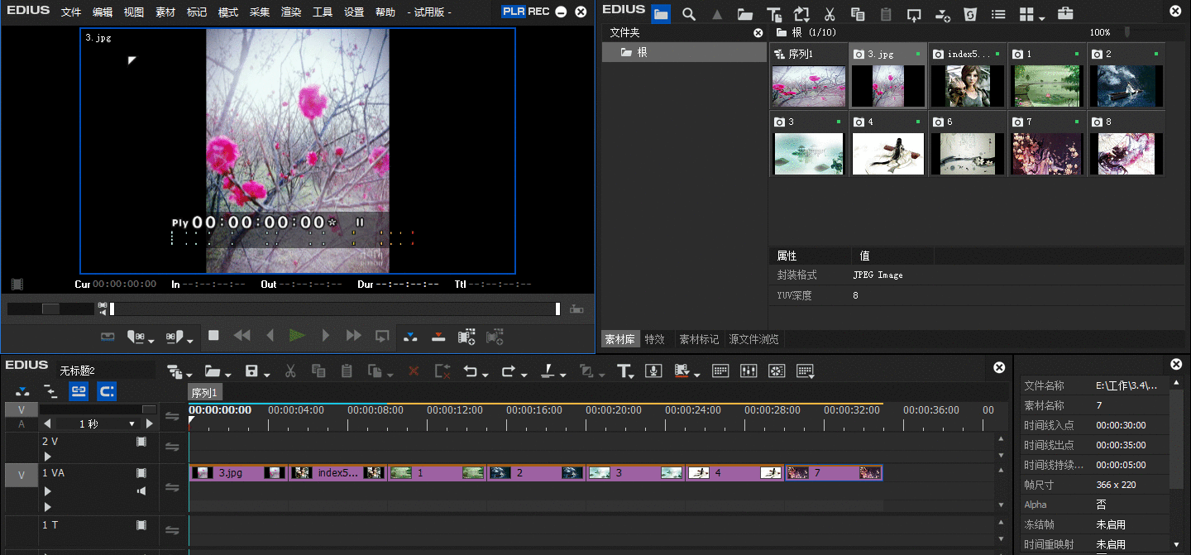Switch to the 特效 tab
Viewport: 1191px width, 555px height.
(655, 339)
